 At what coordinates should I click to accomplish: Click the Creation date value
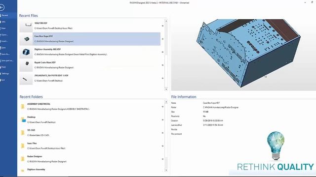pos(213,120)
